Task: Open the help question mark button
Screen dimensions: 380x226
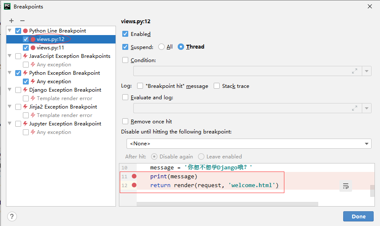Action: pos(12,216)
